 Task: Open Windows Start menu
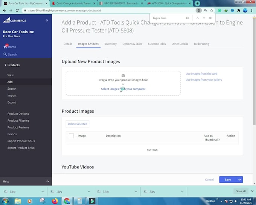[5, 201]
